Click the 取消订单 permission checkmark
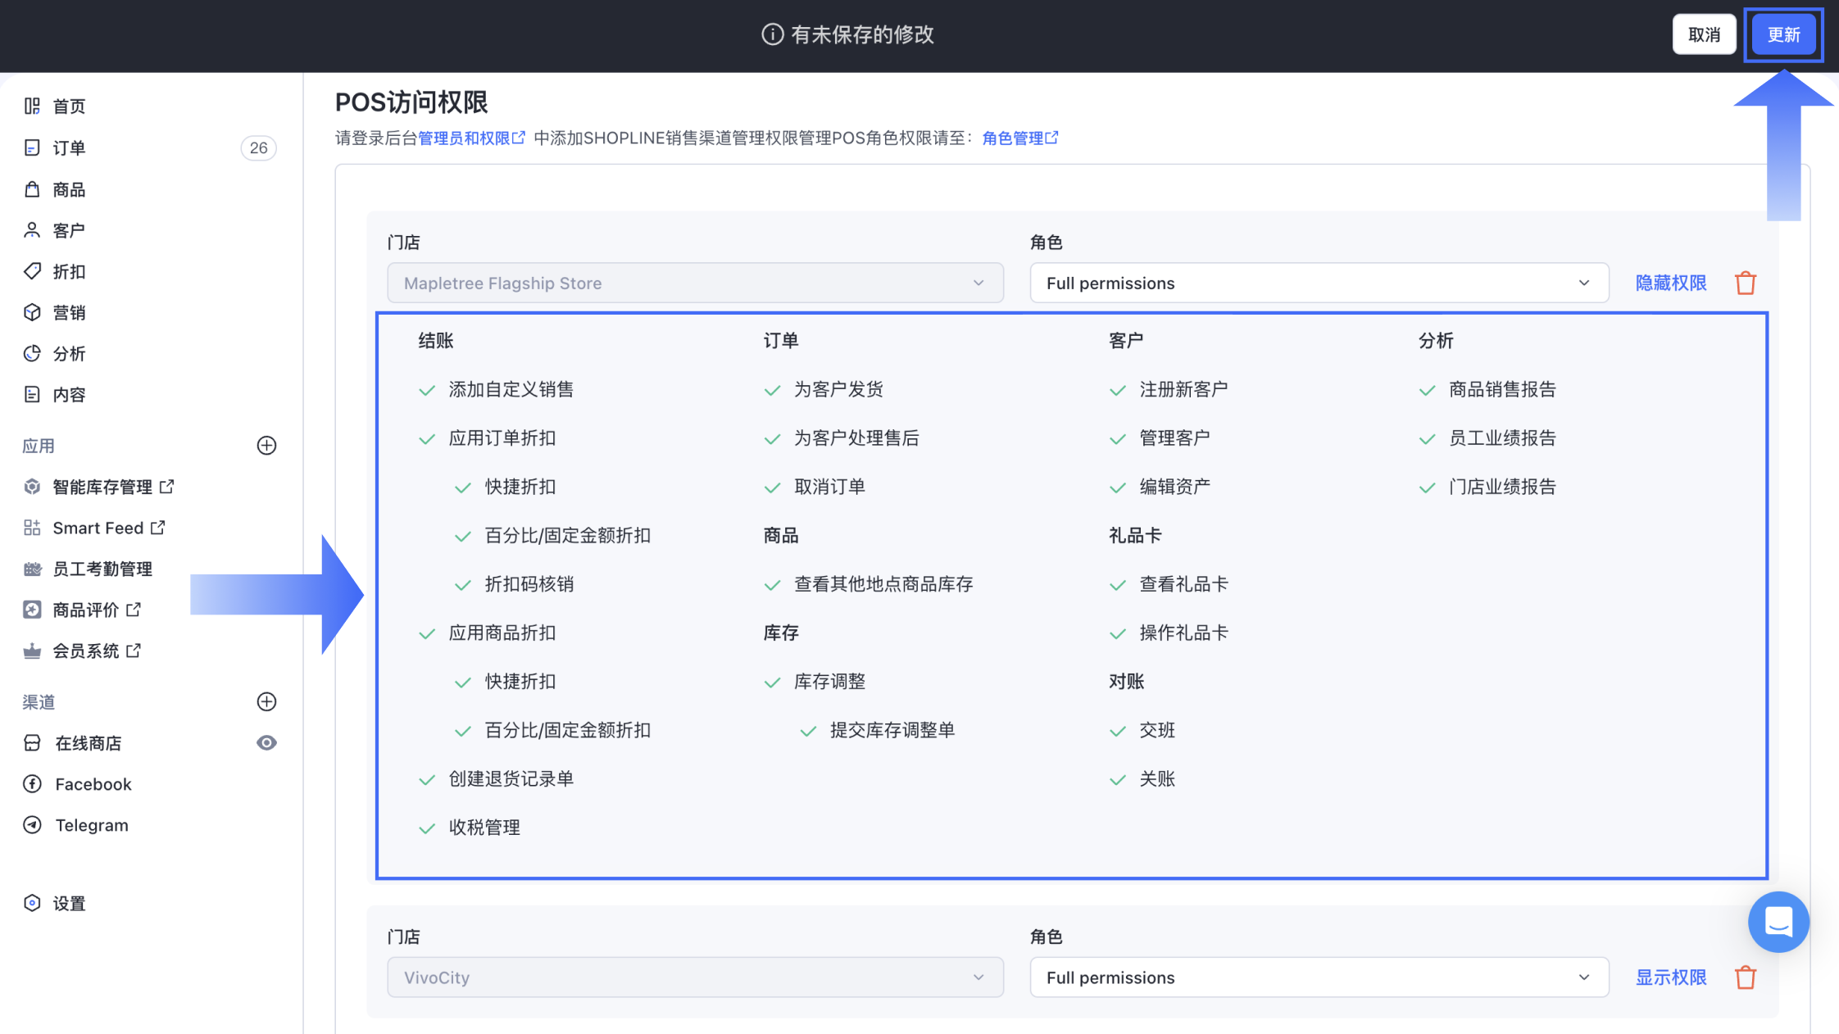The image size is (1839, 1034). 772,488
